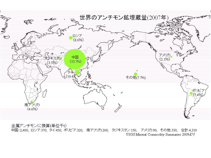Click the その他(7.7%) label text
Image resolution: width=211 pixels, height=158 pixels.
[x=136, y=78]
